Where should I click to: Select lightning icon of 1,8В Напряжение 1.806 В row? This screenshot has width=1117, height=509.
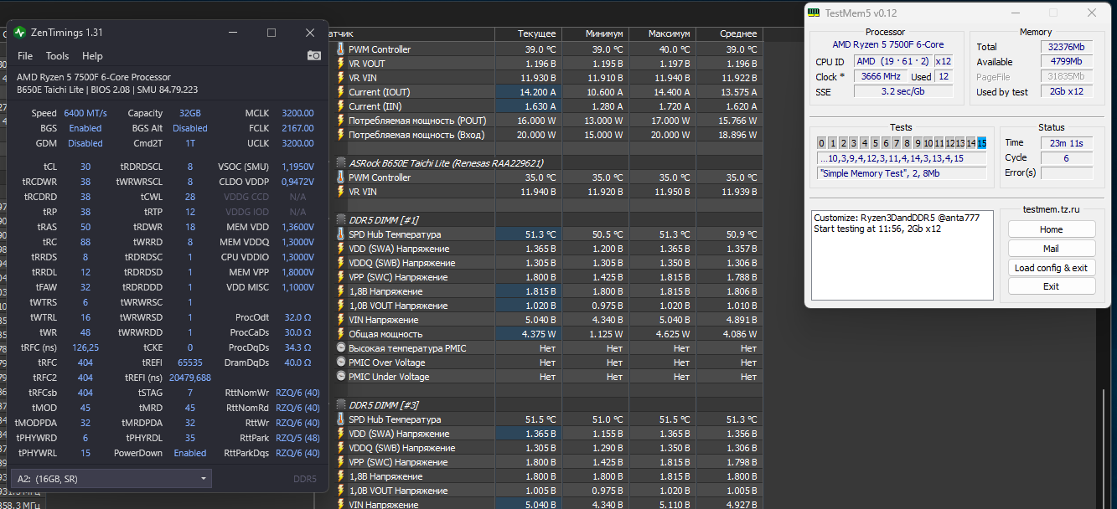pos(340,291)
